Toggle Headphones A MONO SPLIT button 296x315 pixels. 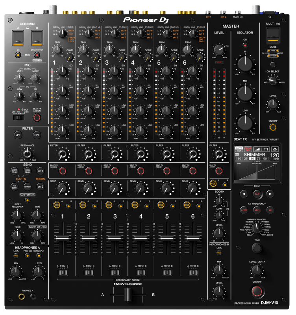click(x=39, y=256)
